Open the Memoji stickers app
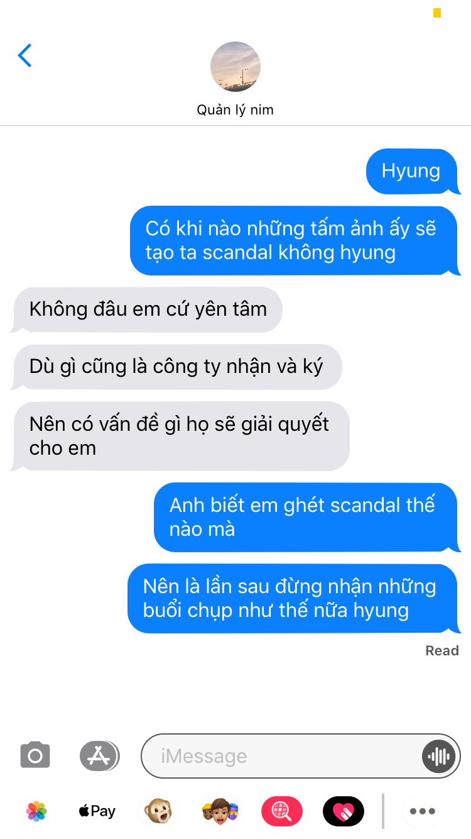The height and width of the screenshot is (839, 471). point(220,811)
